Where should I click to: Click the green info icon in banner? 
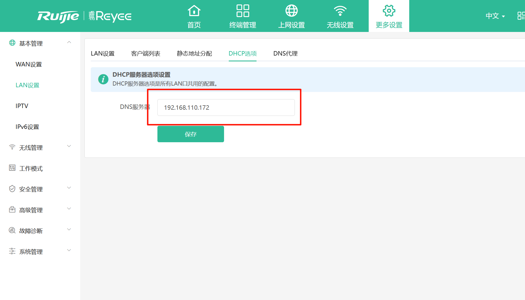(x=103, y=79)
